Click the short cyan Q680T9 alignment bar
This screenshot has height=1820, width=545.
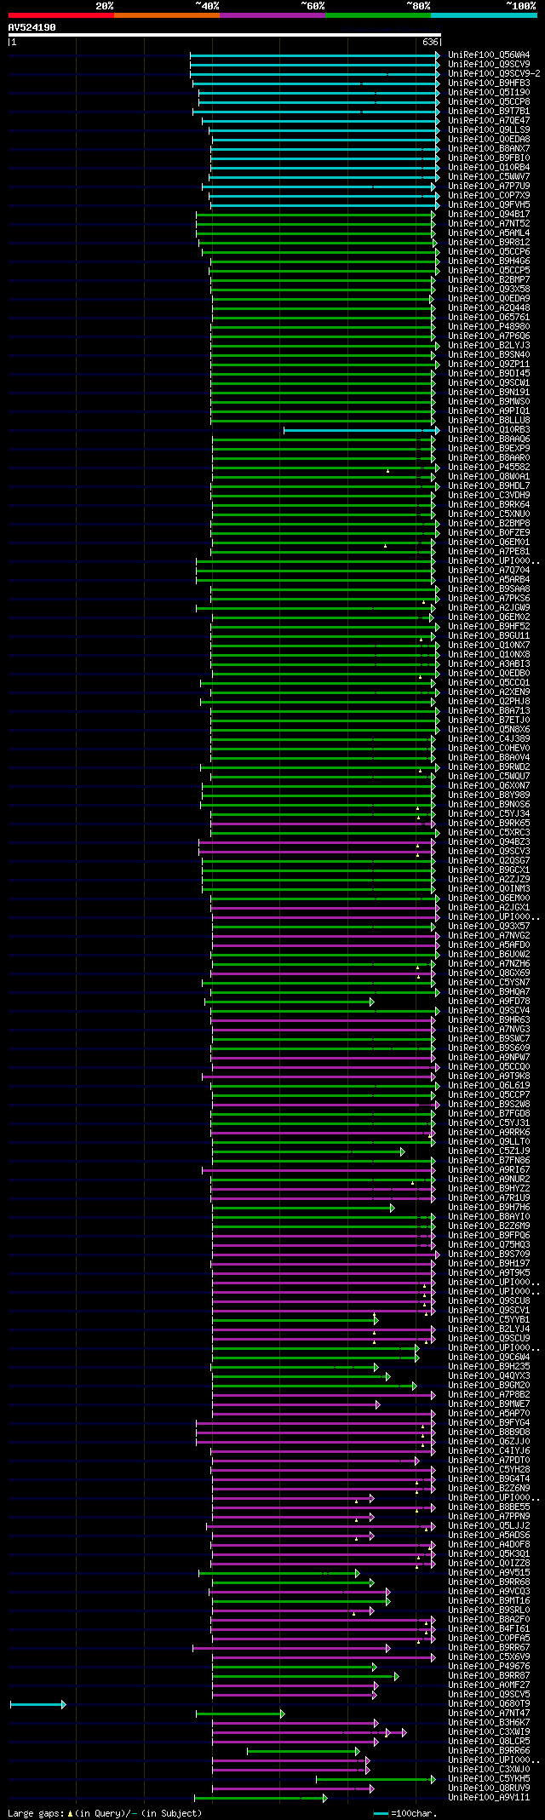pyautogui.click(x=37, y=1703)
